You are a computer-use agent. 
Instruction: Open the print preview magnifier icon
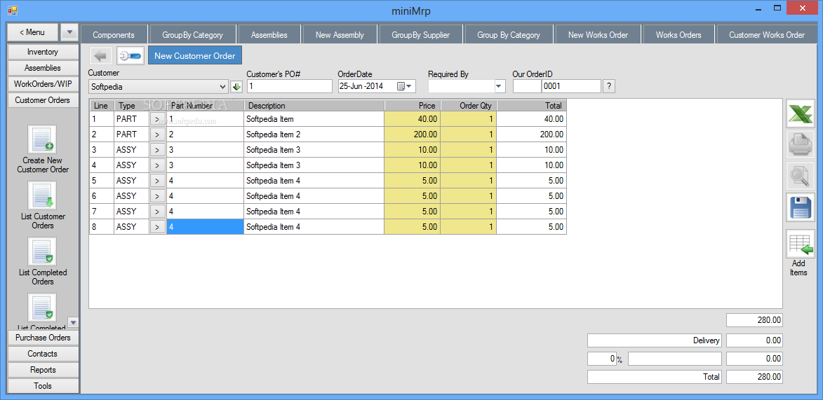[800, 176]
